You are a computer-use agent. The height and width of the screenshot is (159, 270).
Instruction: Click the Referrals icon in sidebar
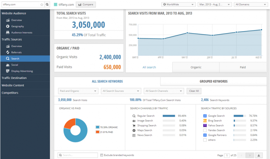[8, 52]
